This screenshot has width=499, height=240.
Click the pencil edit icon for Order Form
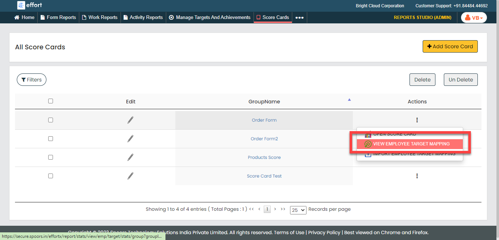coord(130,120)
